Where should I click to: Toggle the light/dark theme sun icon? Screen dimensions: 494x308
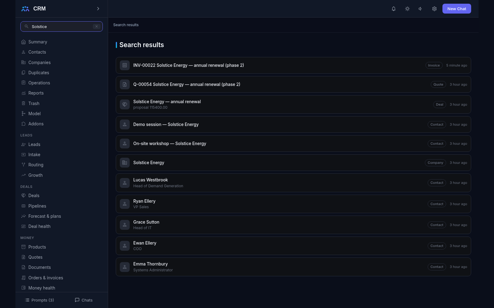point(407,9)
